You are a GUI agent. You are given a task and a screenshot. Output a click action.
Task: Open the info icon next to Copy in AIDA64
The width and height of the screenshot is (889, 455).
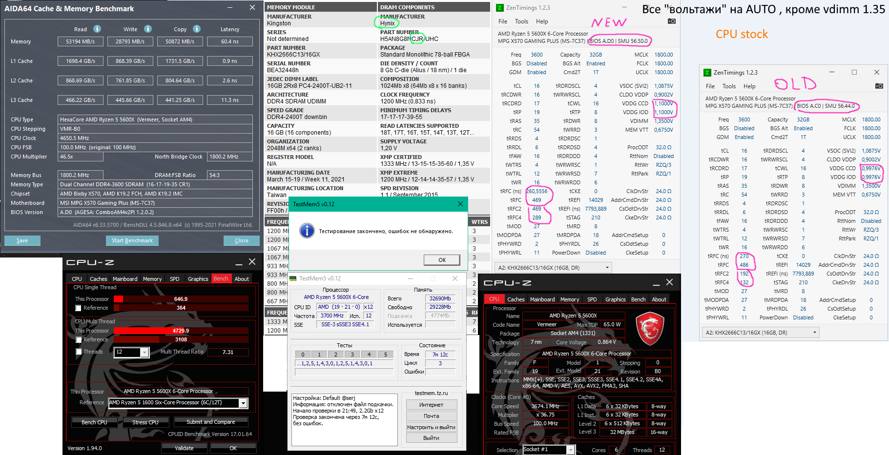point(197,29)
